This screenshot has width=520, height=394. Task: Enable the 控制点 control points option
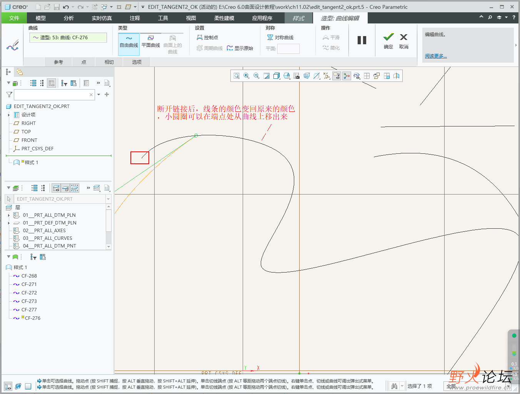pos(207,37)
